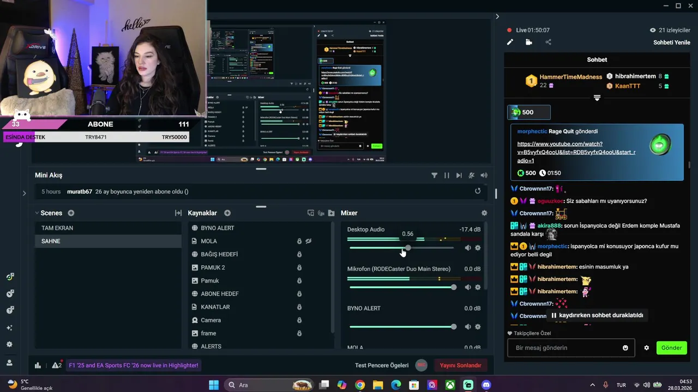This screenshot has height=392, width=698.
Task: Open Desktop Audio source settings gear
Action: [478, 248]
